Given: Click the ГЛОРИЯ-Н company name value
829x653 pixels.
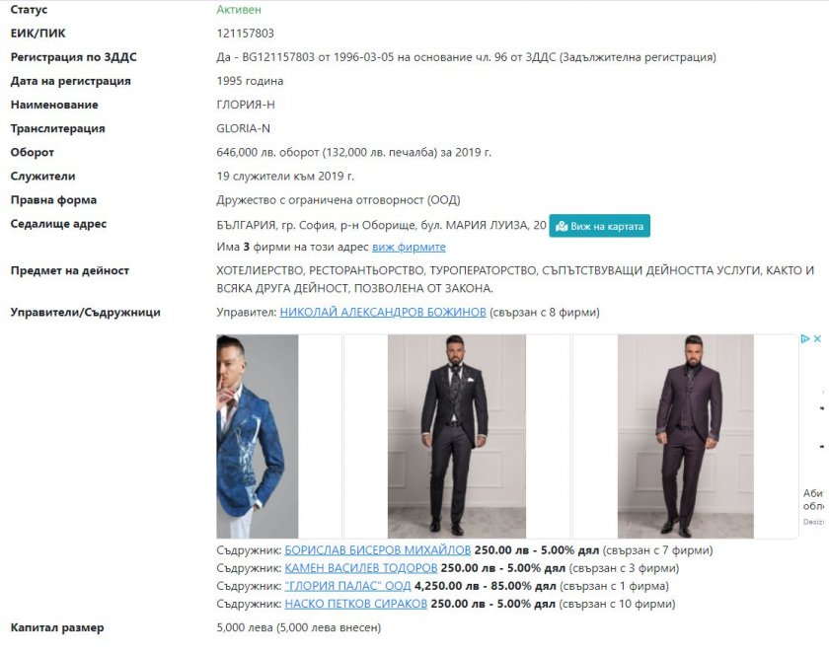Looking at the screenshot, I should [x=246, y=105].
